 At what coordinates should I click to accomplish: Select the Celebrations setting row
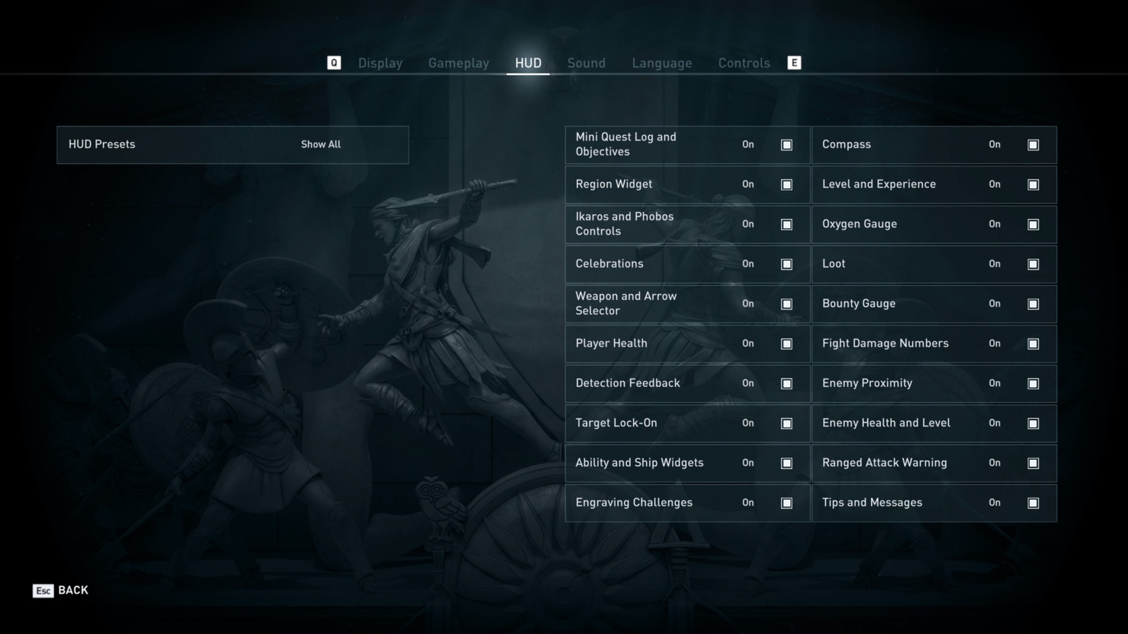click(687, 264)
